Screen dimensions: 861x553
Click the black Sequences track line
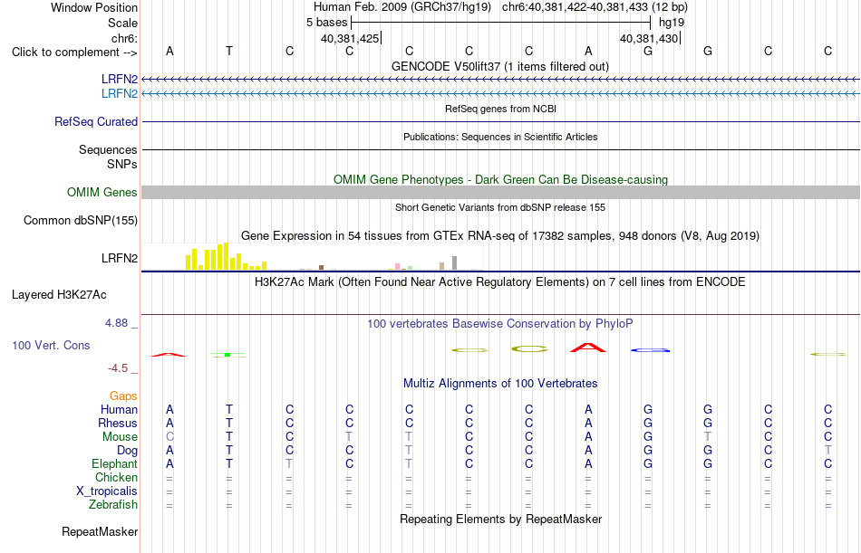coord(501,149)
